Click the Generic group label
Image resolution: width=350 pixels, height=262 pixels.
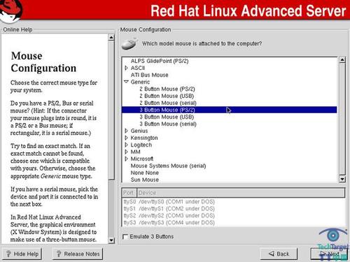(x=140, y=82)
